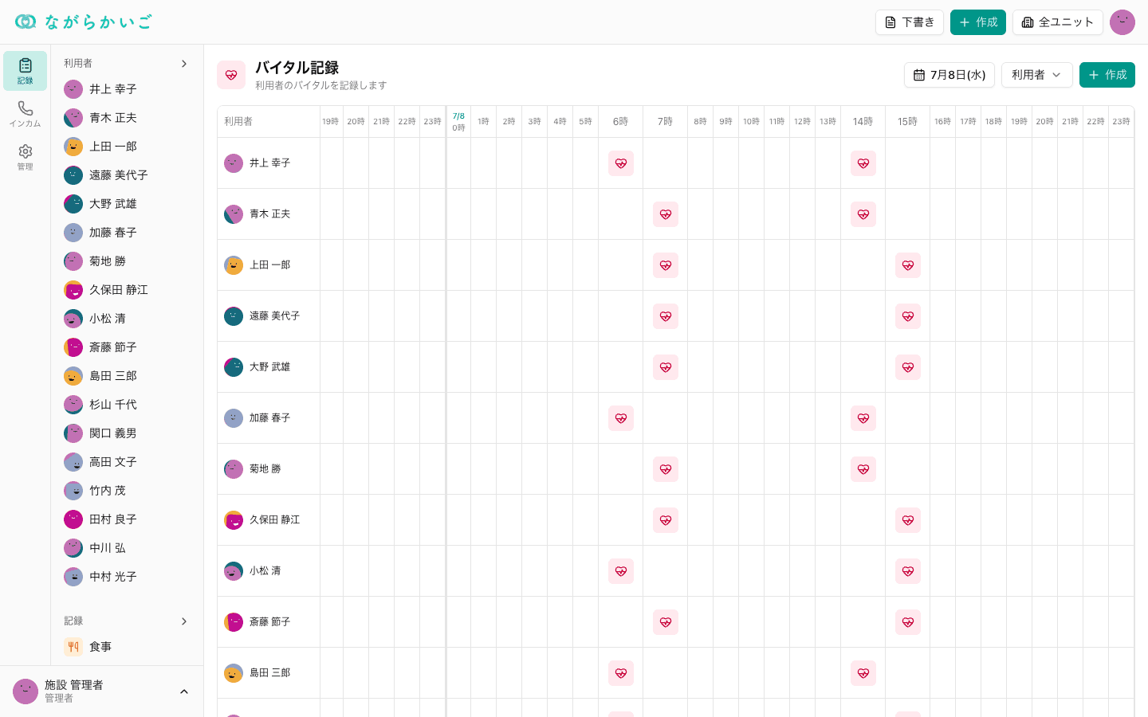Click the 下書き drafts button
This screenshot has width=1148, height=717.
point(910,22)
